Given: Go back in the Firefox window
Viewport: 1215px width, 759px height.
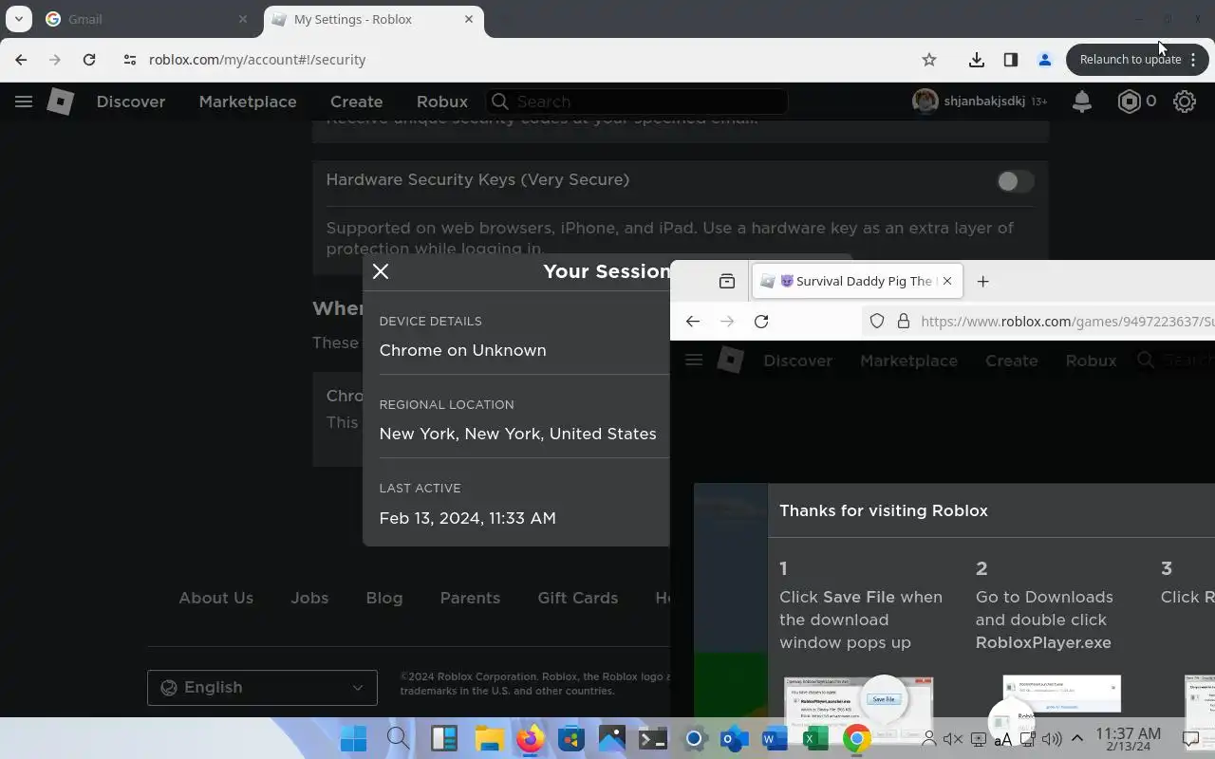Looking at the screenshot, I should 693,322.
